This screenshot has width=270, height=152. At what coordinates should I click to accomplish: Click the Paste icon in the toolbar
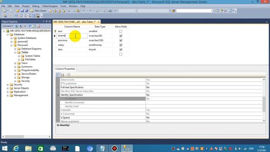[78, 11]
